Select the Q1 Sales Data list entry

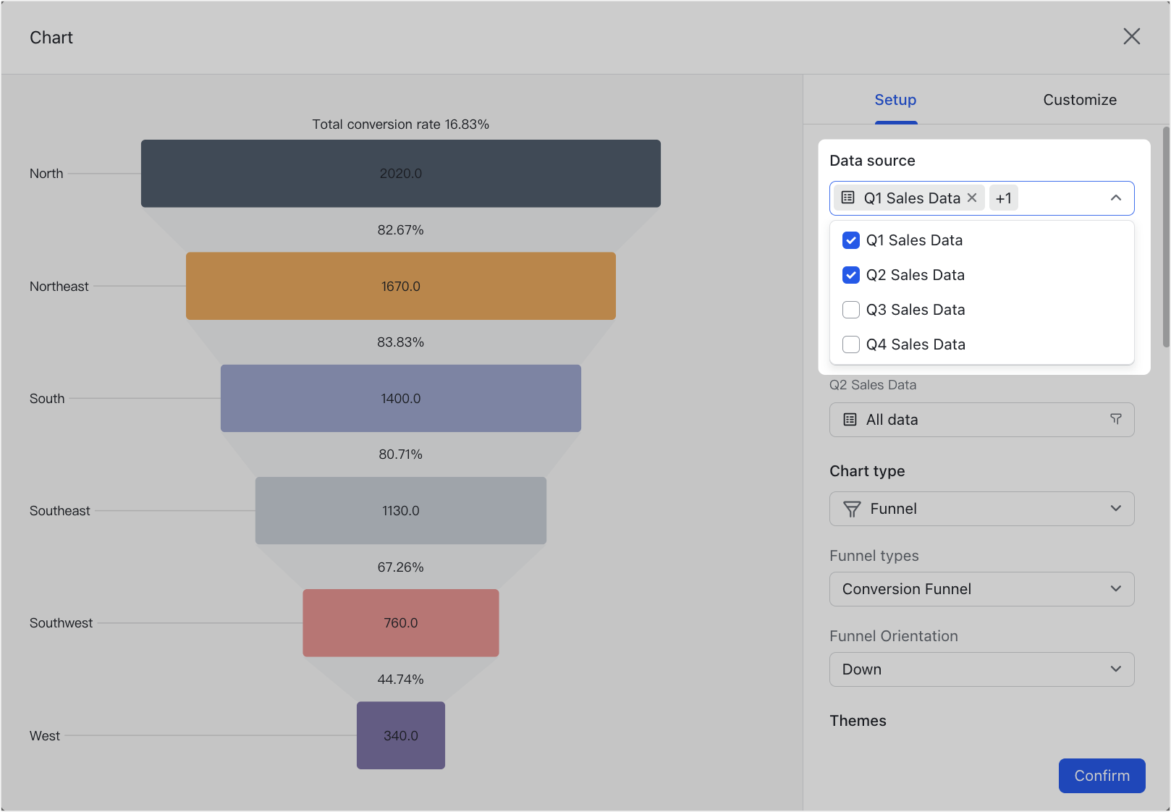[914, 240]
